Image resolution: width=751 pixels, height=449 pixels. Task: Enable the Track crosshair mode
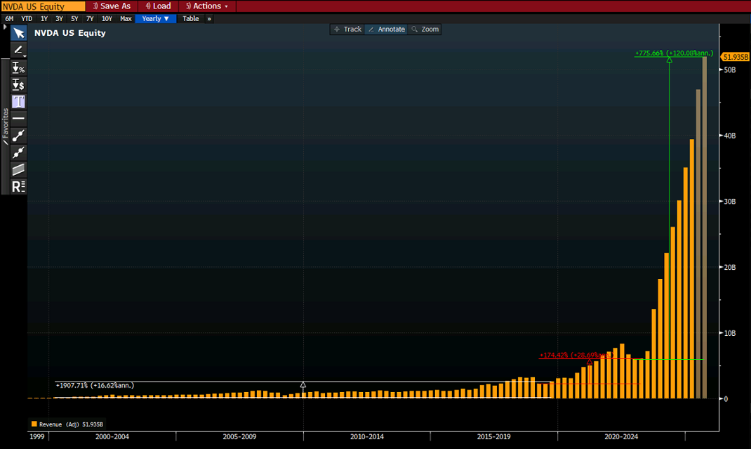(x=347, y=30)
